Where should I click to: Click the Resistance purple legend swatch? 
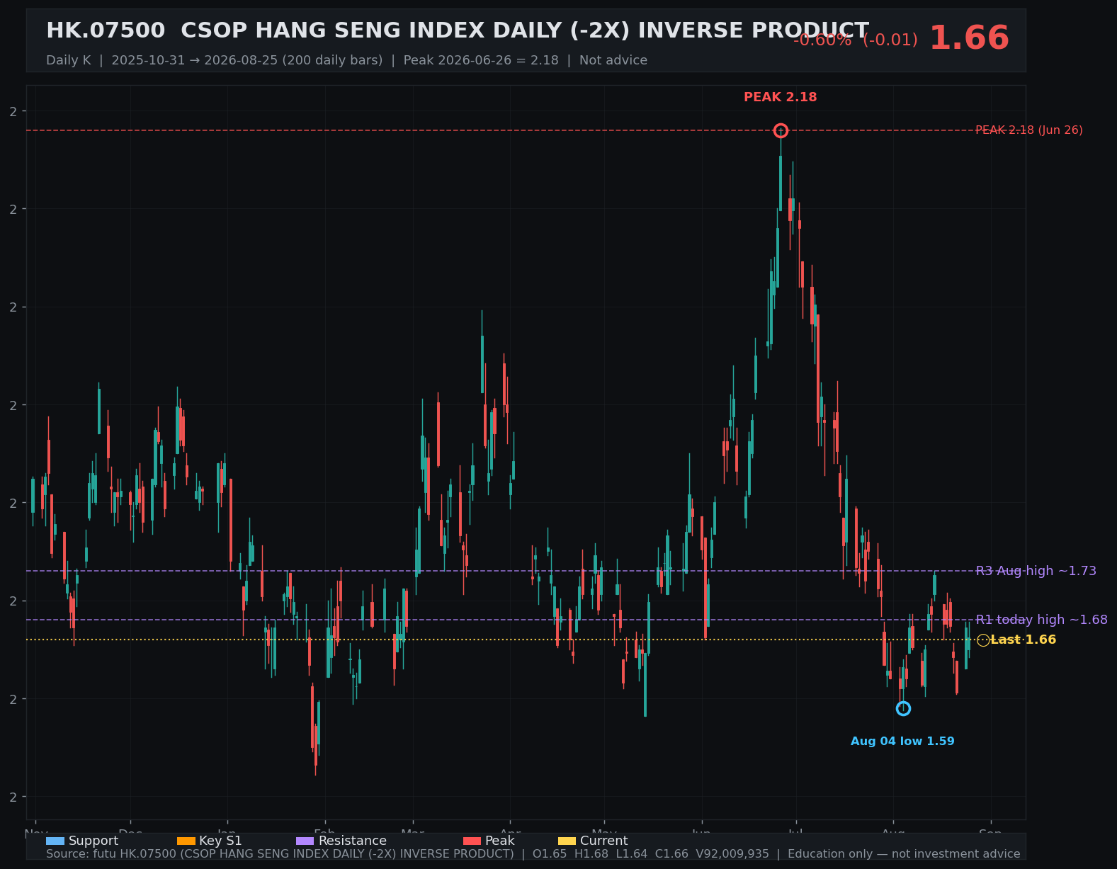305,841
